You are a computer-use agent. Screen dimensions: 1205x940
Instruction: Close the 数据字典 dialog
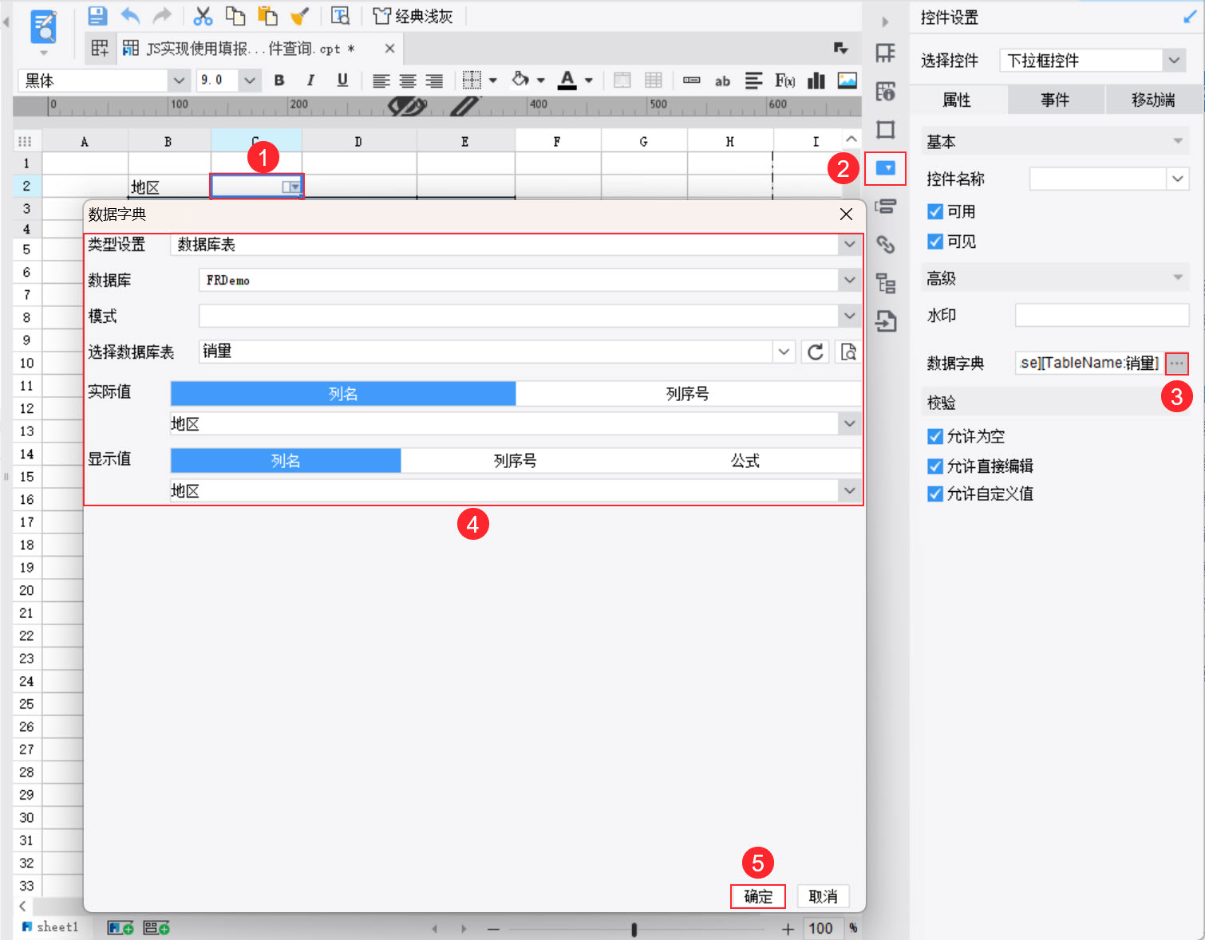click(x=847, y=214)
